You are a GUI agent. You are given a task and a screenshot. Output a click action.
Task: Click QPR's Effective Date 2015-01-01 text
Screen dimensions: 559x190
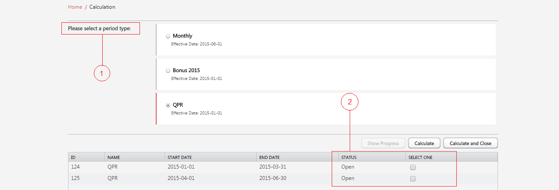(x=197, y=113)
